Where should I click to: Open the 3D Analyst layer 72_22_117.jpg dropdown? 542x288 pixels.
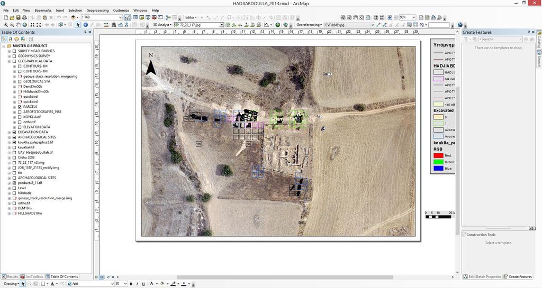click(222, 25)
